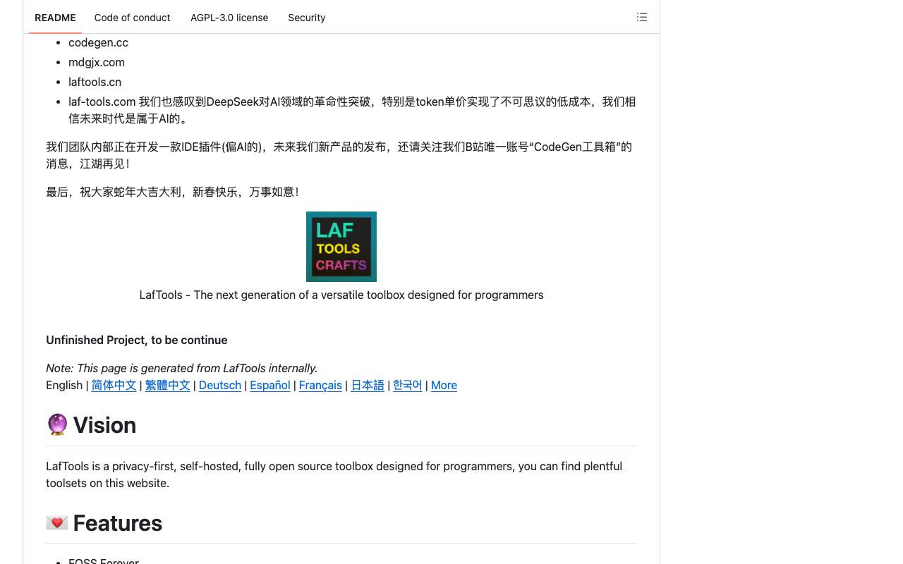Click the LafTools Crafts logo image
Screen dimensions: 903x564
click(x=341, y=247)
